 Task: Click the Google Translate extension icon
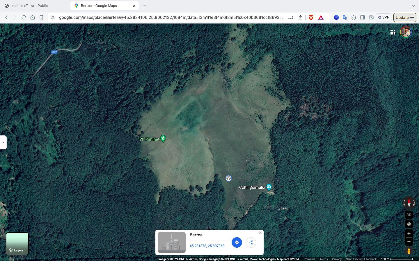345,17
